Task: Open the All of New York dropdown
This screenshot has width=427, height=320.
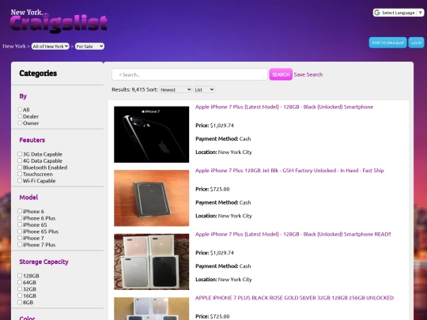Action: click(x=51, y=47)
